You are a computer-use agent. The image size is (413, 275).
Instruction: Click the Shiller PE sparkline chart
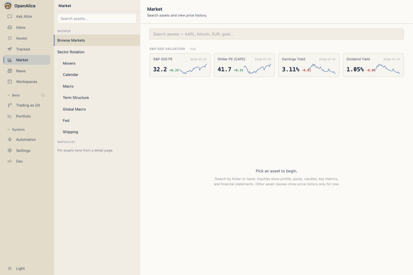pyautogui.click(x=258, y=69)
